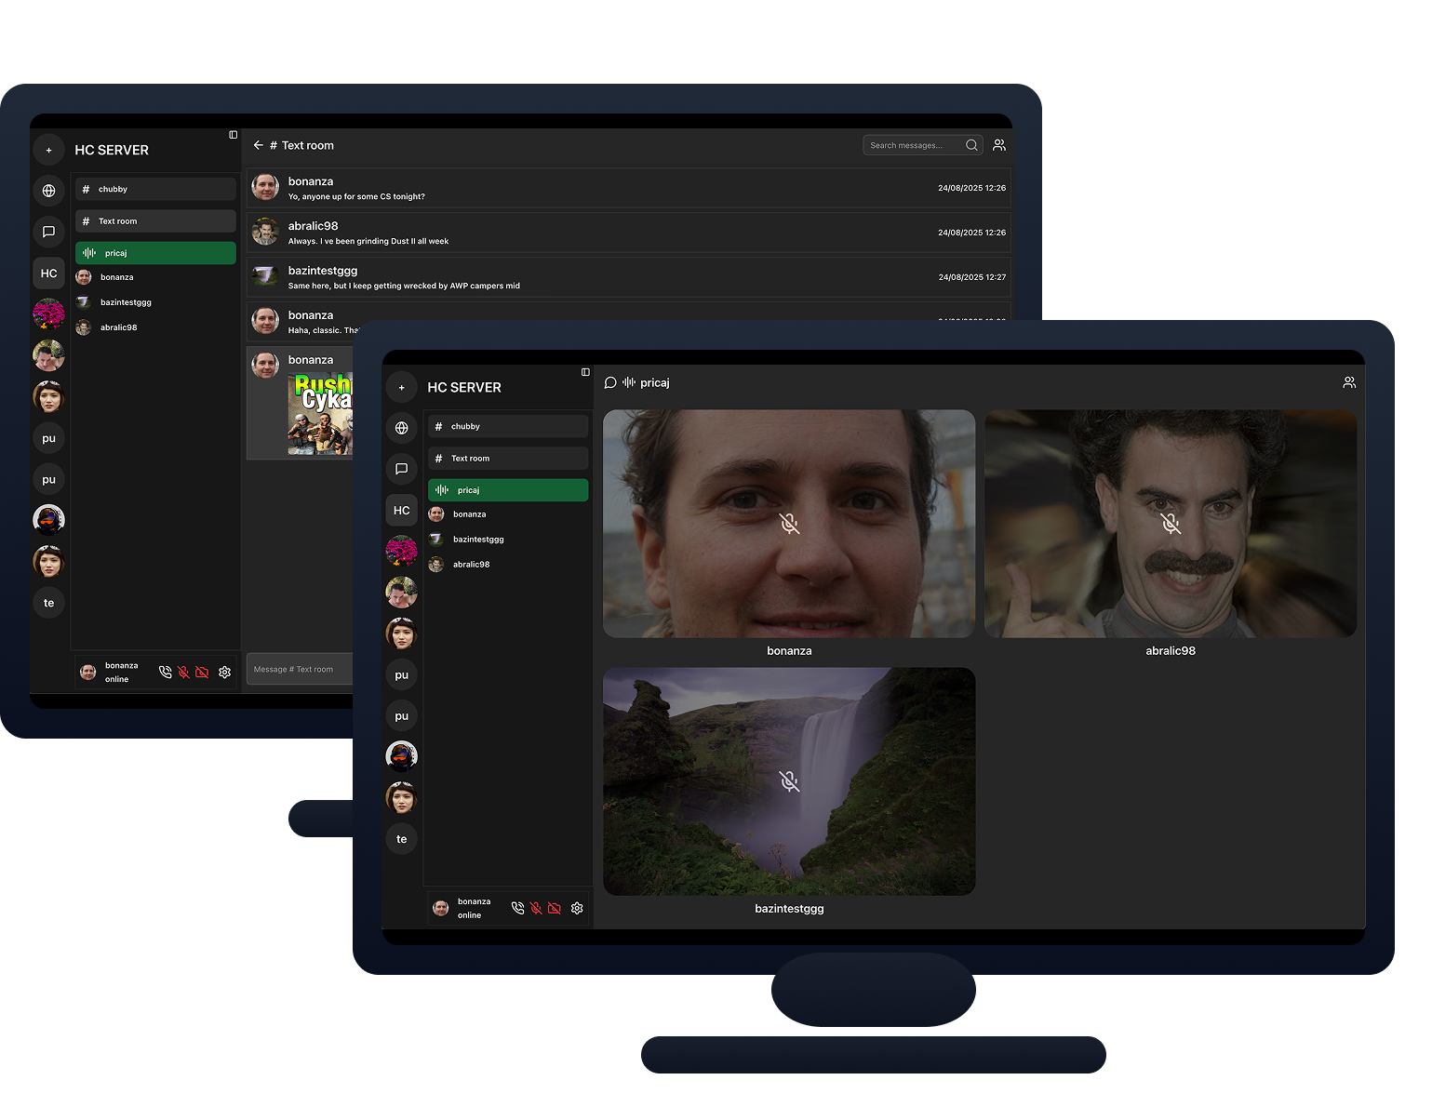
Task: Collapse sidebar panel in front window
Action: pos(585,372)
